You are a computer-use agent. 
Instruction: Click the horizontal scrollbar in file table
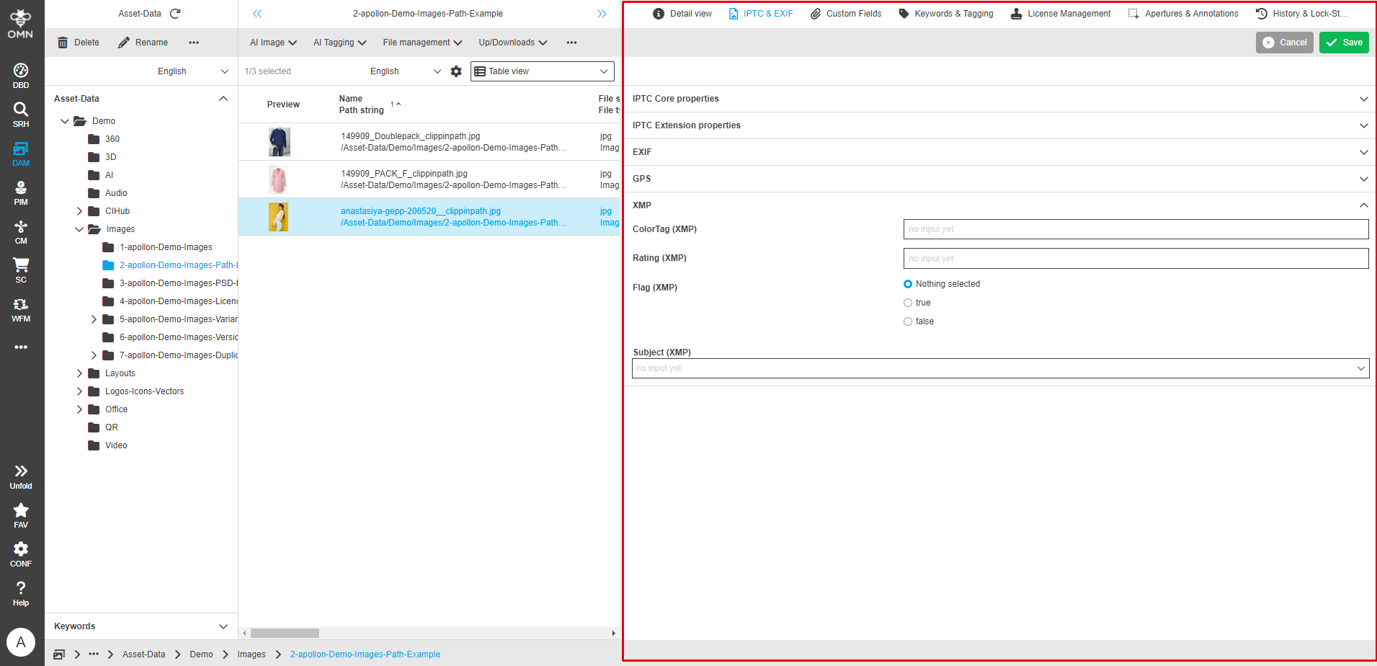(285, 634)
